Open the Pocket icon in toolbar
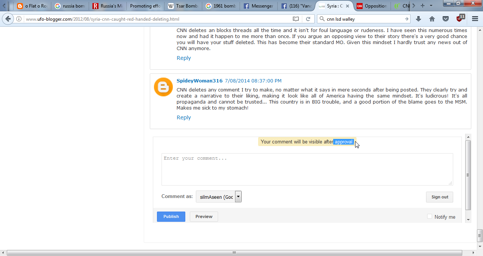Image resolution: width=483 pixels, height=256 pixels. [x=446, y=19]
